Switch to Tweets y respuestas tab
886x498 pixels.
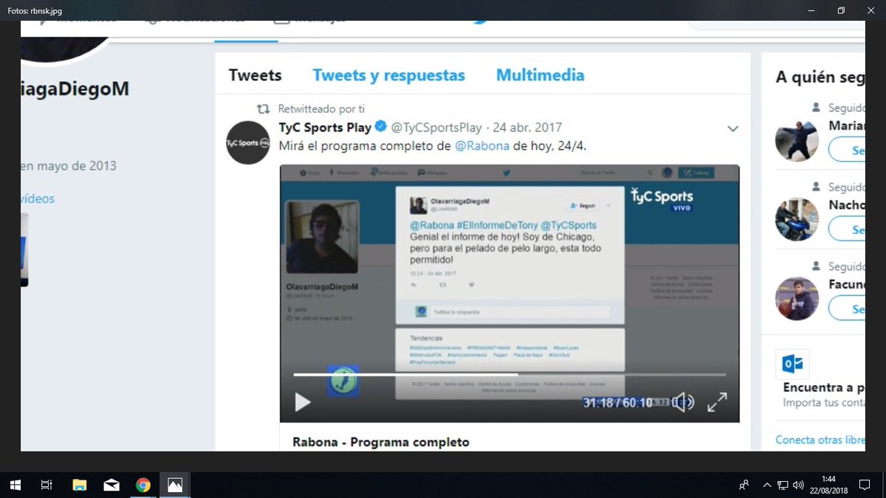[x=389, y=75]
